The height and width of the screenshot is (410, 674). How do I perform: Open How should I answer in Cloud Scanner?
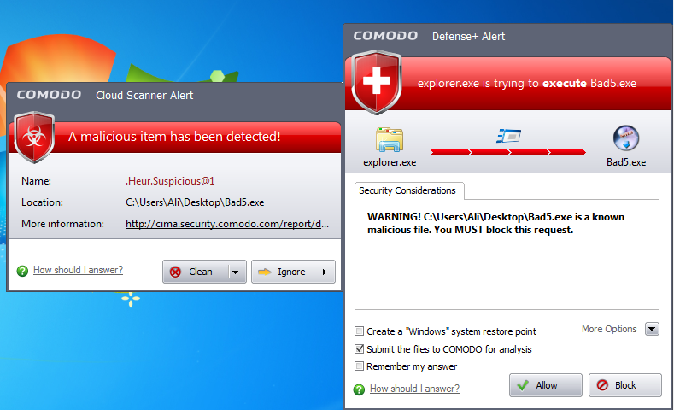point(78,270)
